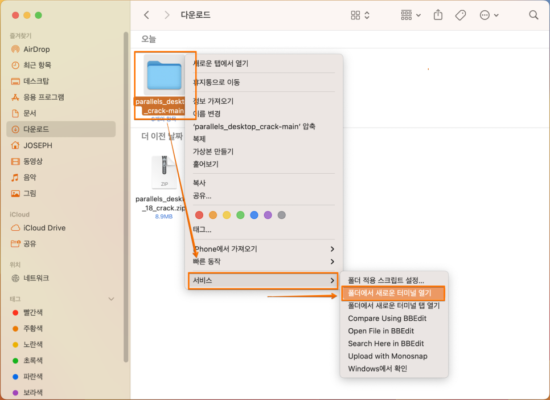Viewport: 550px width, 400px height.
Task: Apply the yellow tag color dot
Action: point(227,215)
